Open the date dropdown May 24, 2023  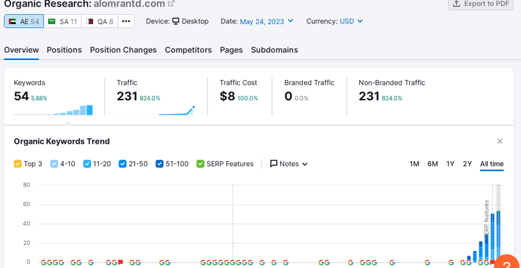pyautogui.click(x=266, y=21)
